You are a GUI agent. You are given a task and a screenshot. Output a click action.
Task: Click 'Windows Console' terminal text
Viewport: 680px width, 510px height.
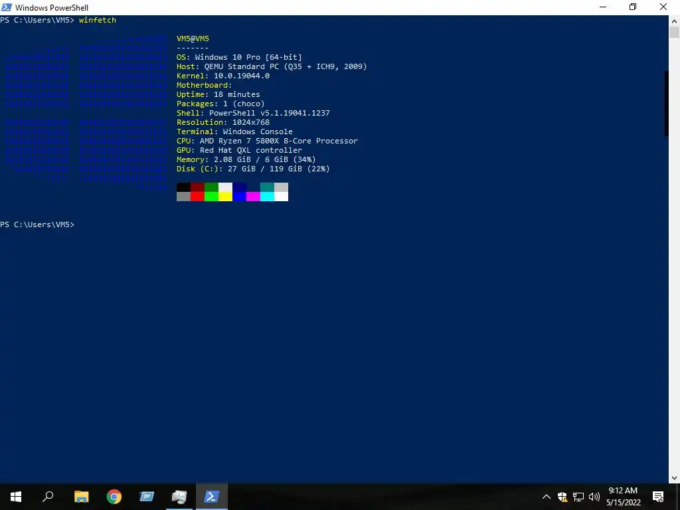click(258, 131)
